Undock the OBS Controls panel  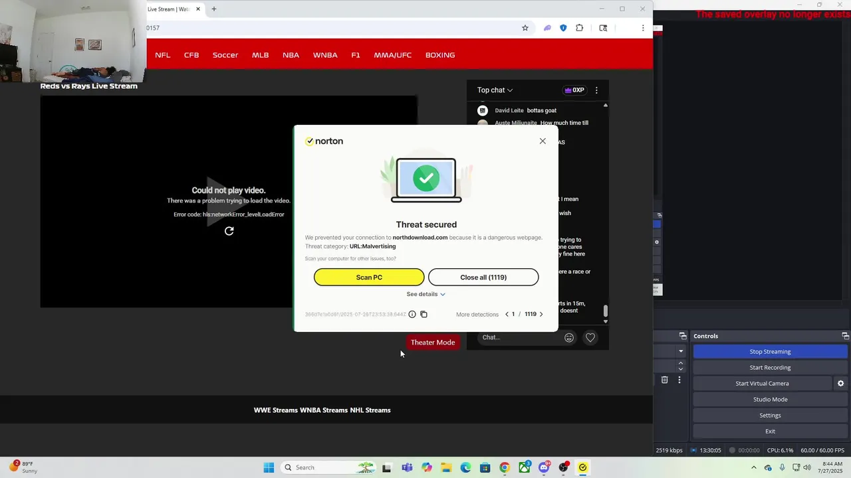tap(845, 336)
